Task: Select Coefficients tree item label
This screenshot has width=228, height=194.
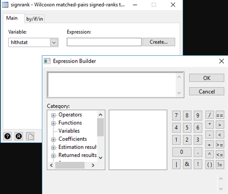Action: coord(73,139)
